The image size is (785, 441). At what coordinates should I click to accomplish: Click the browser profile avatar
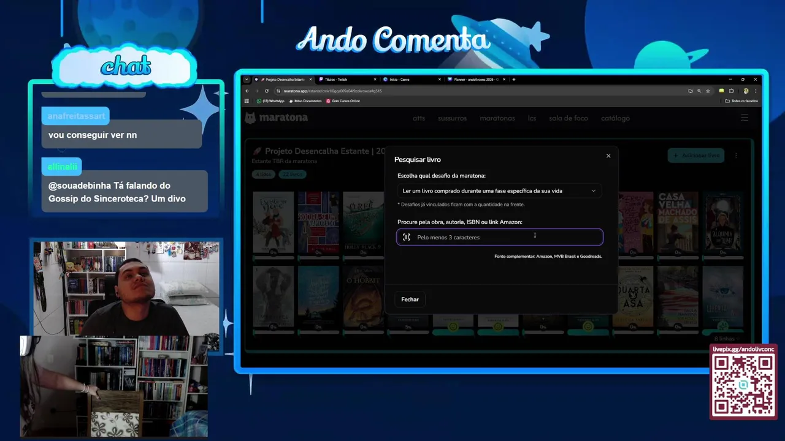pyautogui.click(x=746, y=91)
